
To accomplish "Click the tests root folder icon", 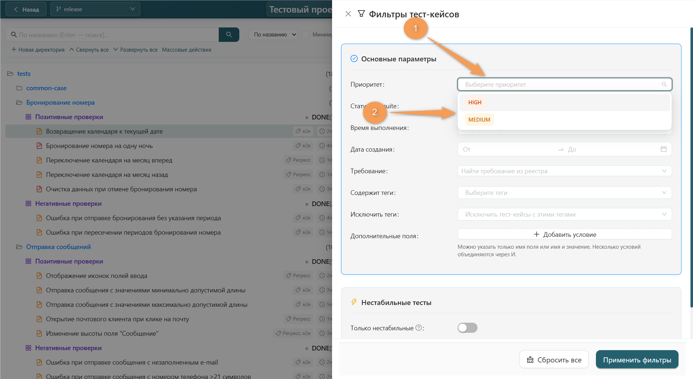I will click(x=10, y=74).
